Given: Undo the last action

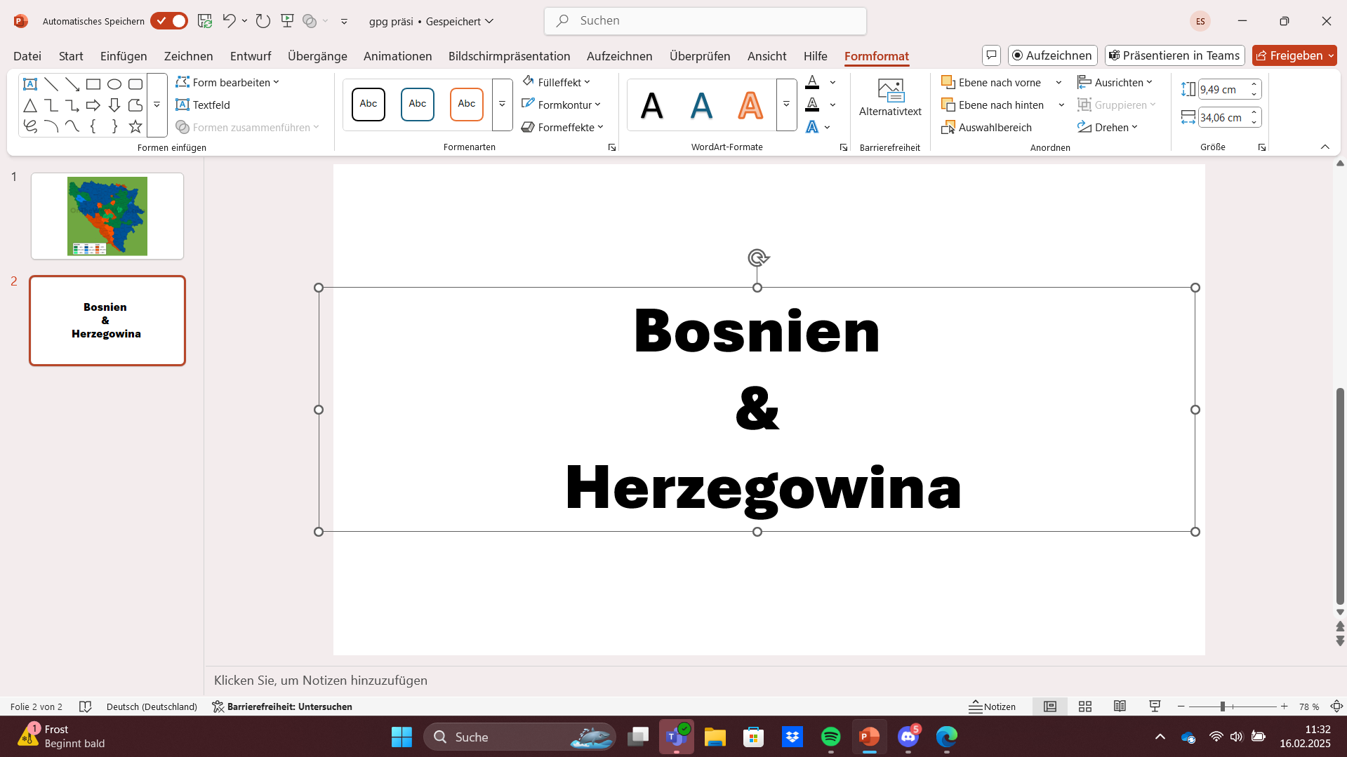Looking at the screenshot, I should click(x=229, y=21).
